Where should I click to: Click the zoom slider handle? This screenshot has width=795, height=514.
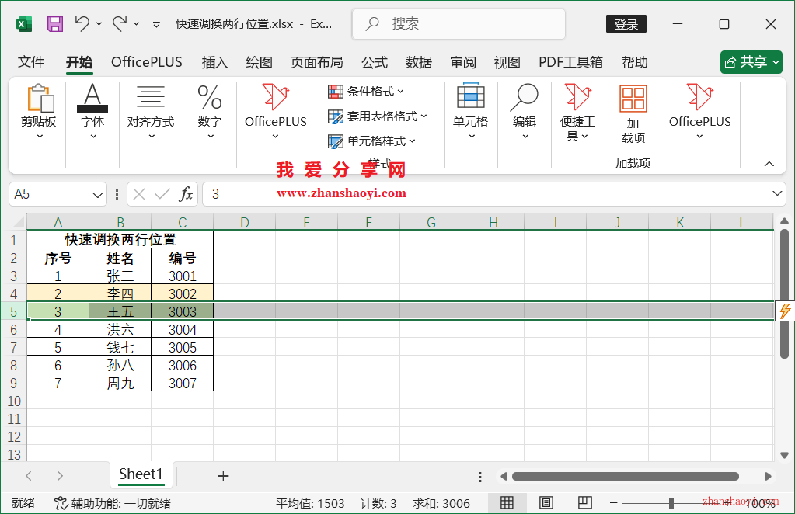click(x=671, y=503)
